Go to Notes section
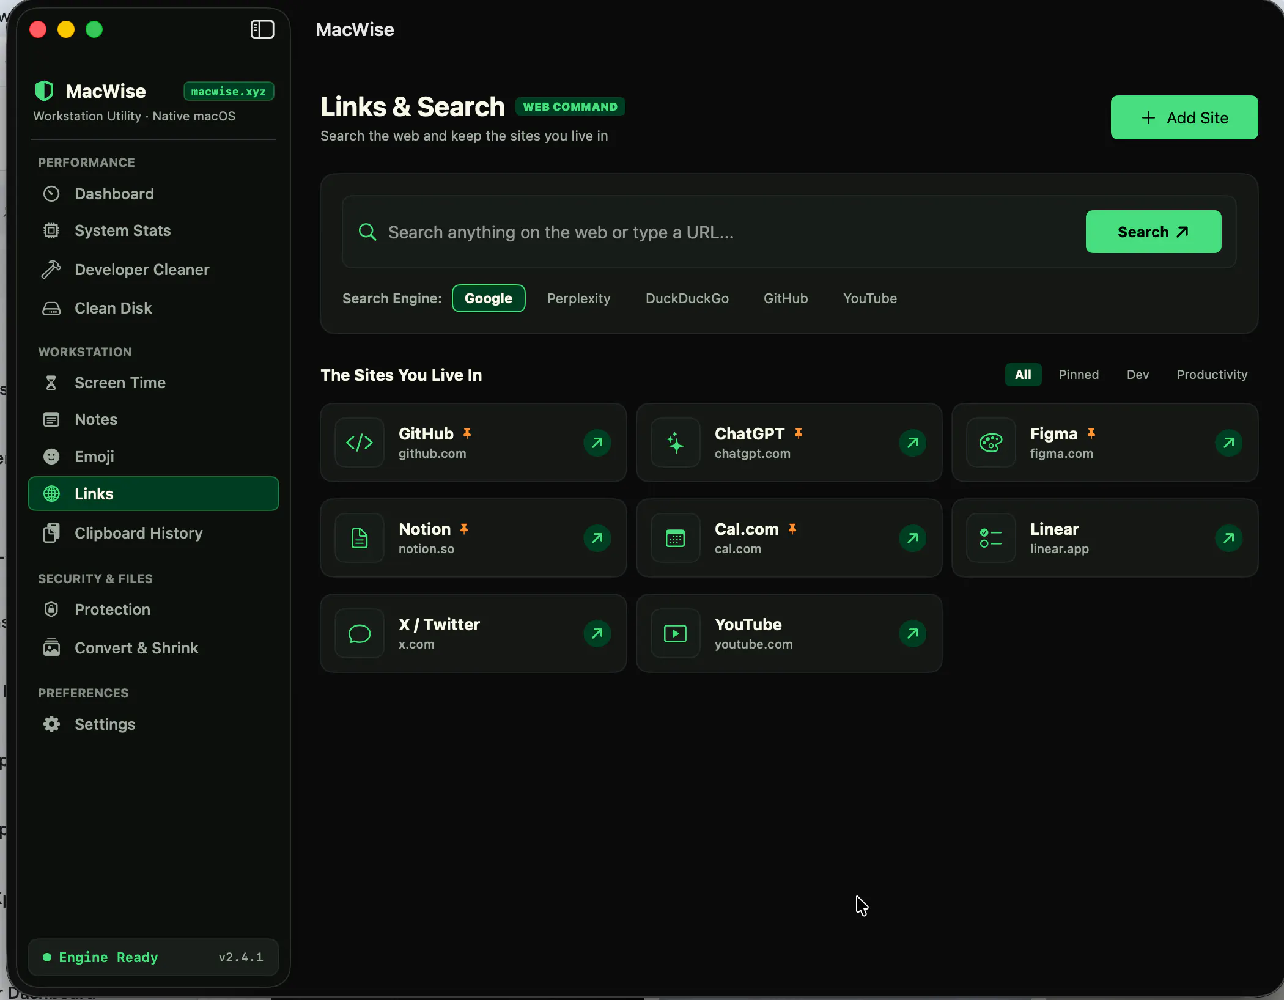This screenshot has height=1000, width=1284. pyautogui.click(x=153, y=419)
